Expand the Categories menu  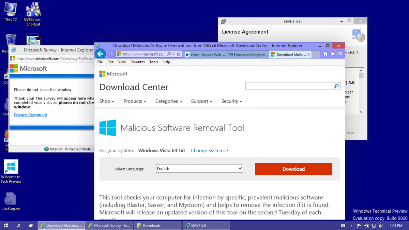tap(169, 101)
